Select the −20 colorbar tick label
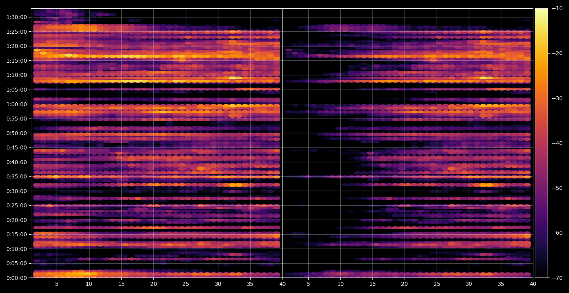The image size is (569, 293). [x=556, y=54]
